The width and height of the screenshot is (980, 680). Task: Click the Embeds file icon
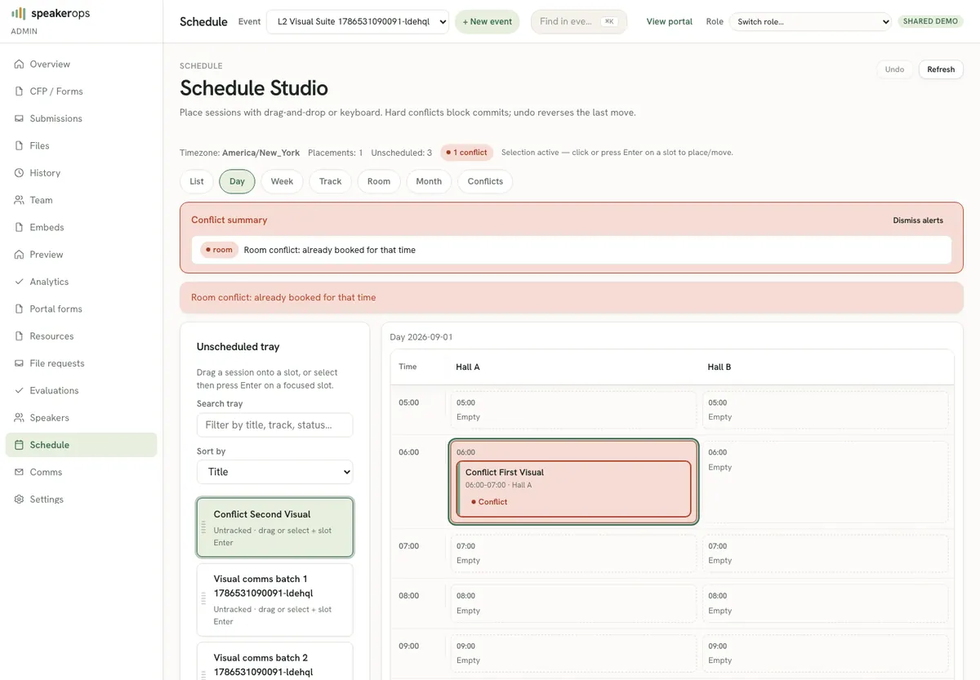click(20, 227)
